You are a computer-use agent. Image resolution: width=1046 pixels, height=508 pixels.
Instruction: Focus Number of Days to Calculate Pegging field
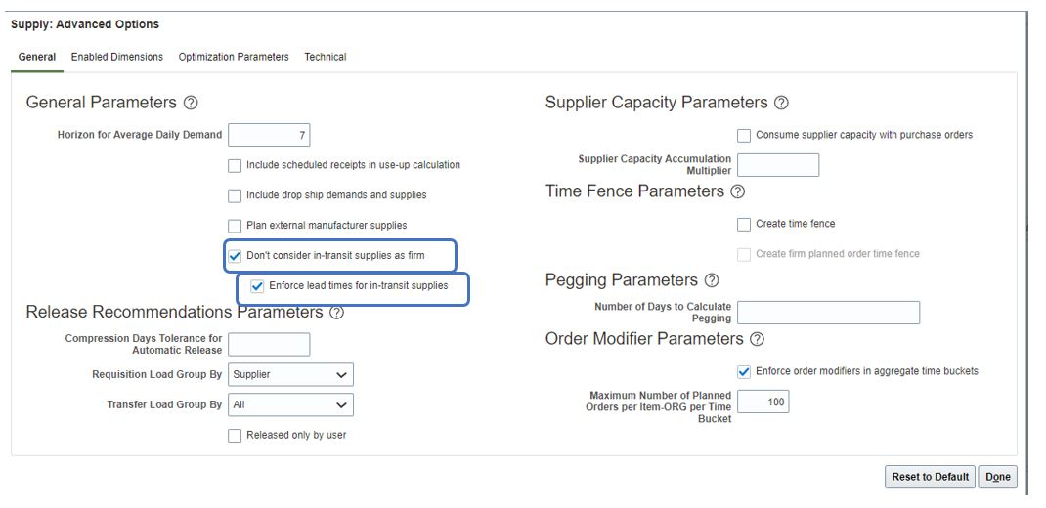click(828, 313)
